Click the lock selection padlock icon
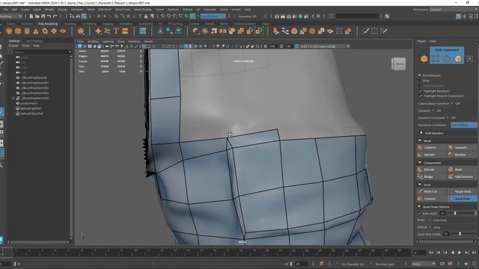The height and width of the screenshot is (269, 479). point(146,16)
